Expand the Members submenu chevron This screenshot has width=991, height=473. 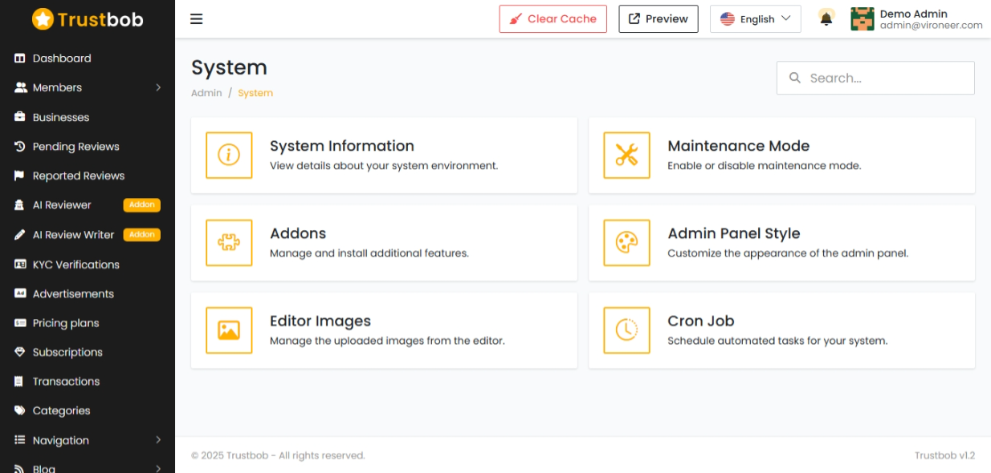click(158, 87)
